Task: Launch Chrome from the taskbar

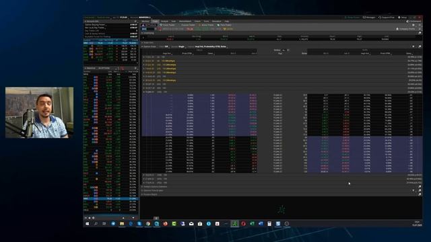Action: click(148, 224)
